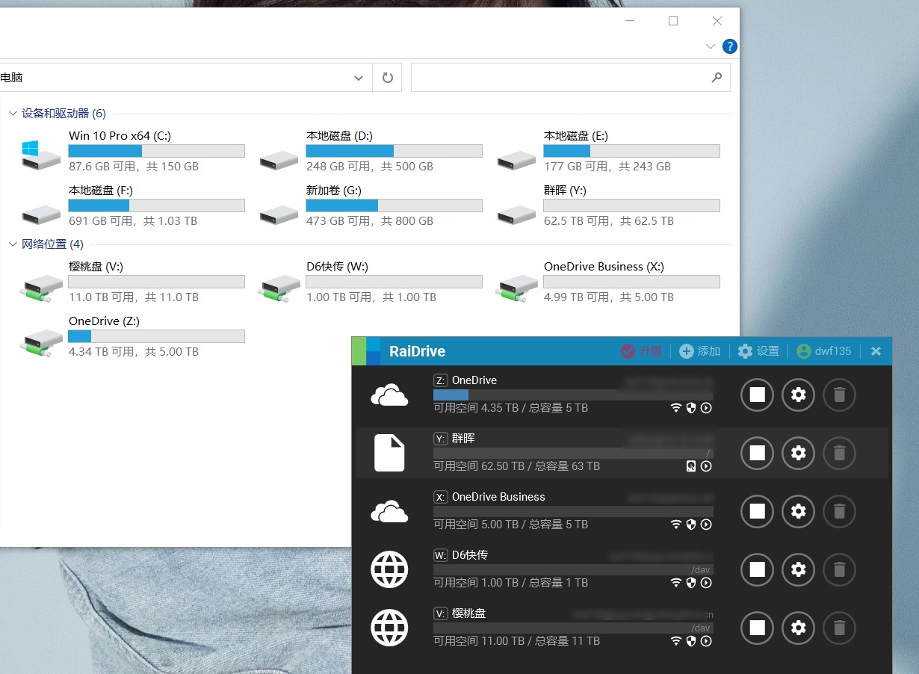Open gear settings for W: D6快传
Viewport: 919px width, 674px height.
tap(798, 569)
